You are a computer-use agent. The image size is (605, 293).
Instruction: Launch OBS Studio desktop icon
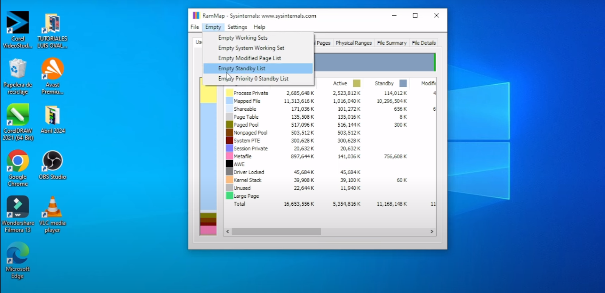52,165
